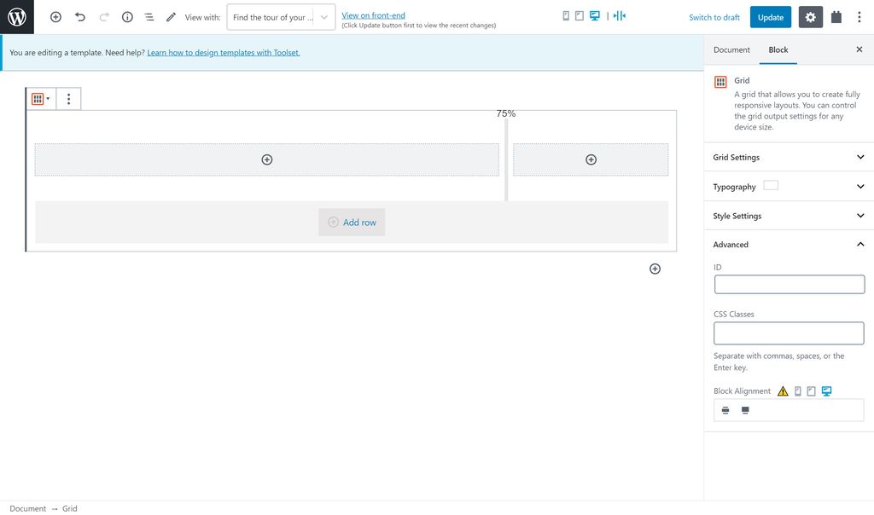The image size is (874, 515).
Task: Click Document in the breadcrumb
Action: click(28, 508)
